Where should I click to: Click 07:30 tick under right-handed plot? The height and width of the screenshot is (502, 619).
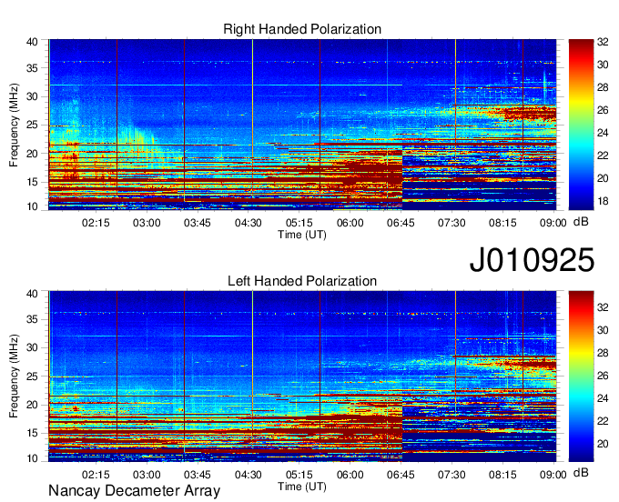[452, 223]
